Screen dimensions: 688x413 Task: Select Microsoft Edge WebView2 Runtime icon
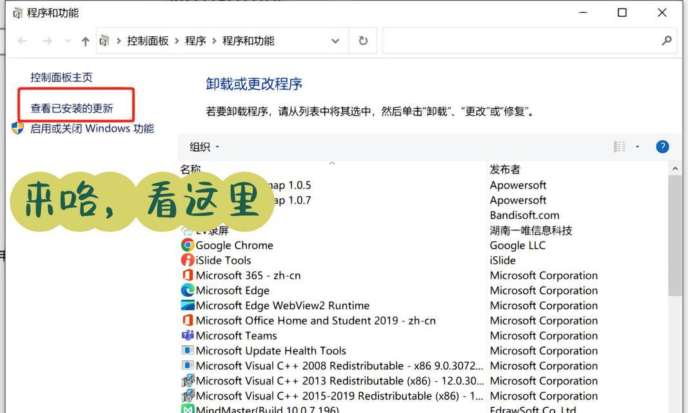coord(188,305)
